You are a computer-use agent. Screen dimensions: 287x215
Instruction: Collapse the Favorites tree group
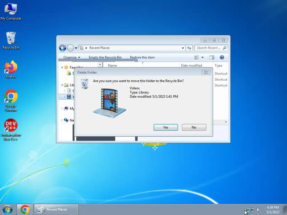62,67
